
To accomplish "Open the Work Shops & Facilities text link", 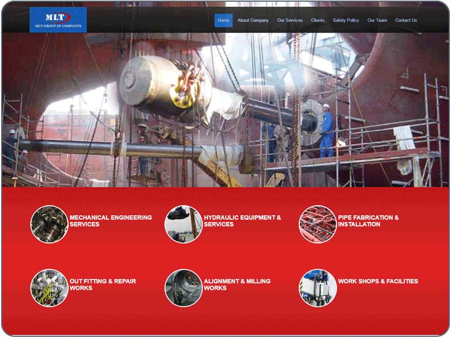I will click(x=378, y=281).
